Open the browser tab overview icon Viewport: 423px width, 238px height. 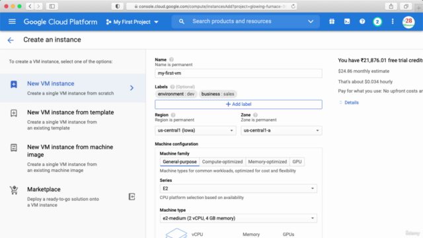click(406, 6)
